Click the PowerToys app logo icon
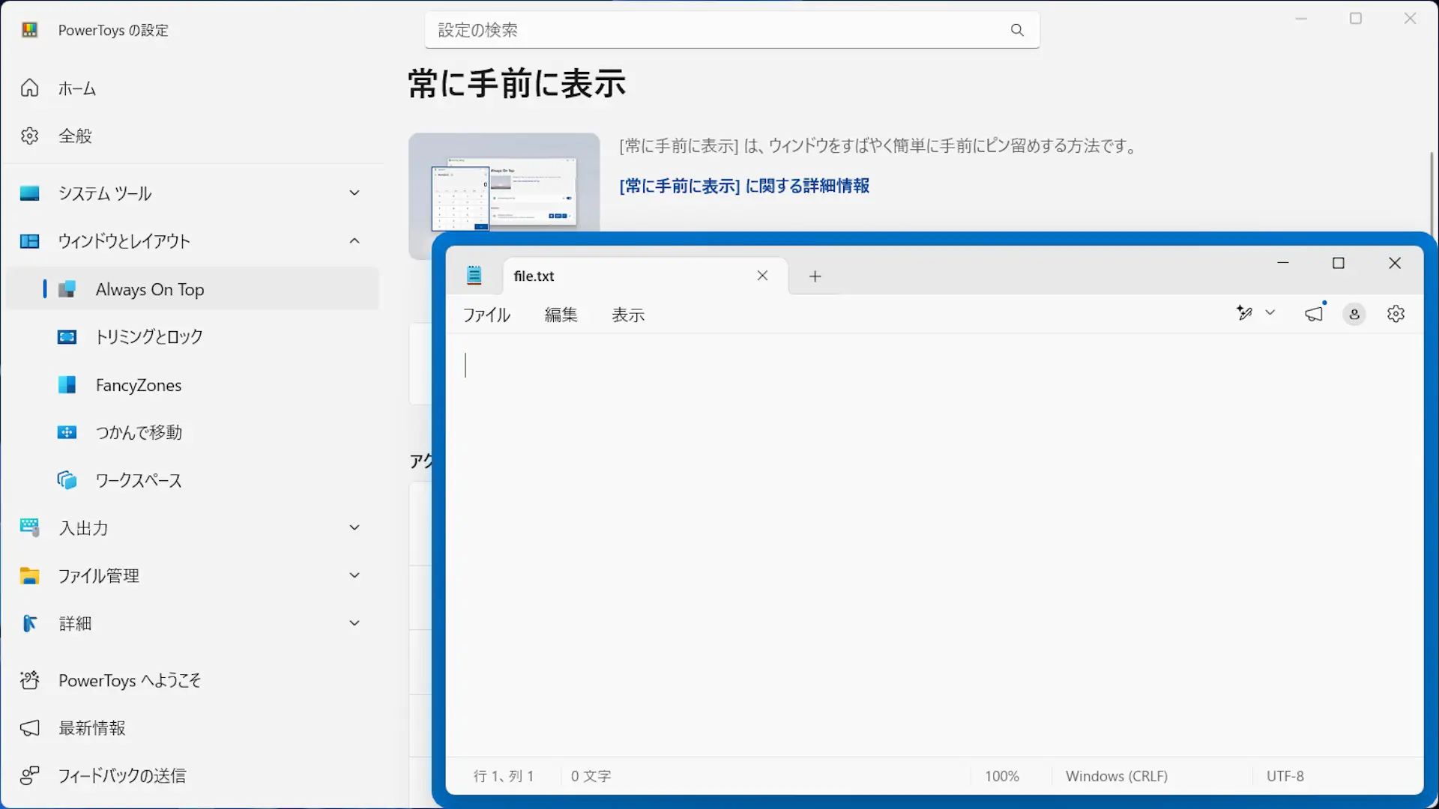Image resolution: width=1439 pixels, height=809 pixels. 29,30
